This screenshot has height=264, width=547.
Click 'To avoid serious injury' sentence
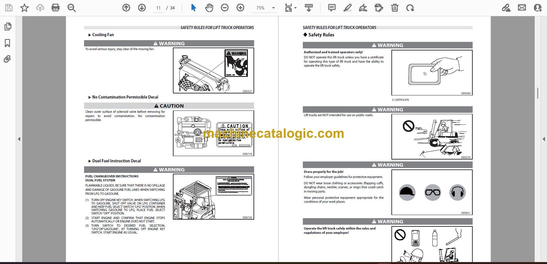click(120, 49)
